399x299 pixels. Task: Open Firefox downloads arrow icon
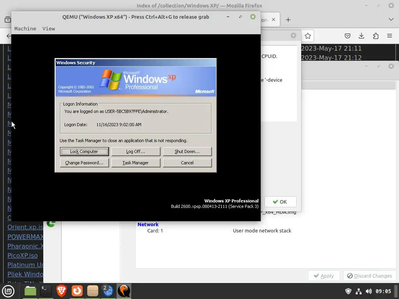click(361, 36)
